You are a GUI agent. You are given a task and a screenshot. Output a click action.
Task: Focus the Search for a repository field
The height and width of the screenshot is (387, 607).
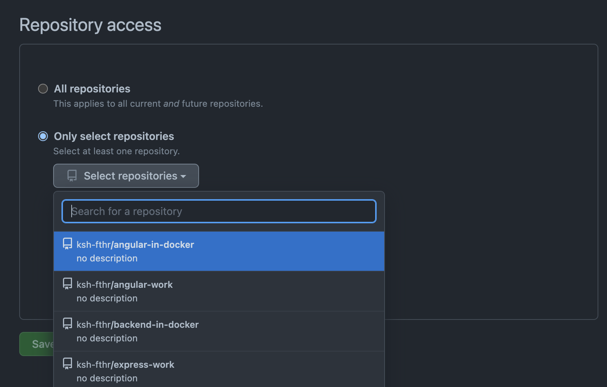click(x=219, y=211)
